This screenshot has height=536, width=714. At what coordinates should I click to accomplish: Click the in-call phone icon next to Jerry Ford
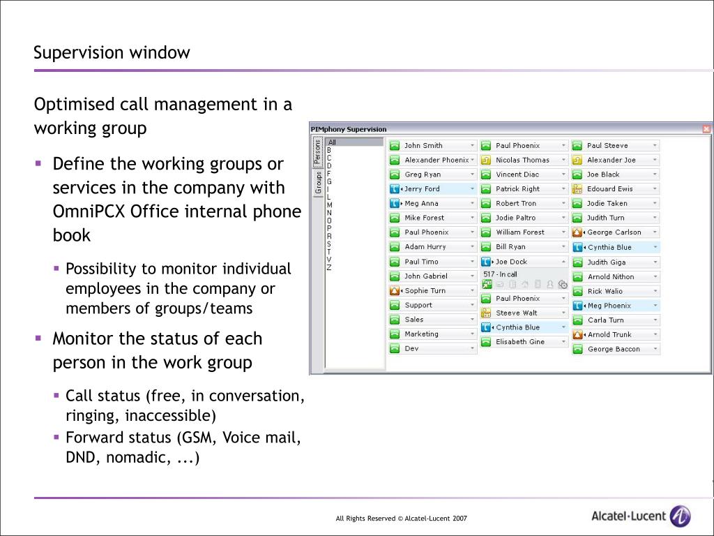pos(395,188)
